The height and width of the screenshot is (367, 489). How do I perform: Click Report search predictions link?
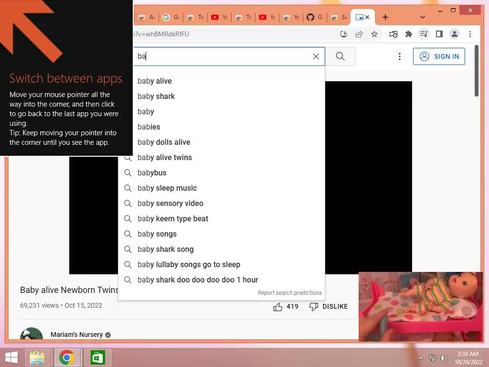point(289,293)
